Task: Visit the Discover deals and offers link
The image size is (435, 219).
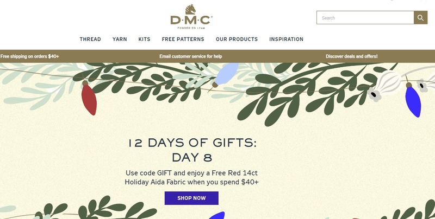Action: point(351,56)
